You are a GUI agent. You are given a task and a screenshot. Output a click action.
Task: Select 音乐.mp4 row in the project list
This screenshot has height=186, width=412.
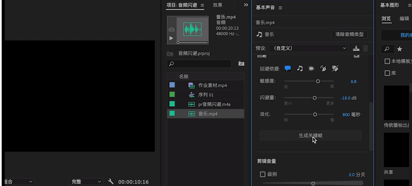(206, 114)
